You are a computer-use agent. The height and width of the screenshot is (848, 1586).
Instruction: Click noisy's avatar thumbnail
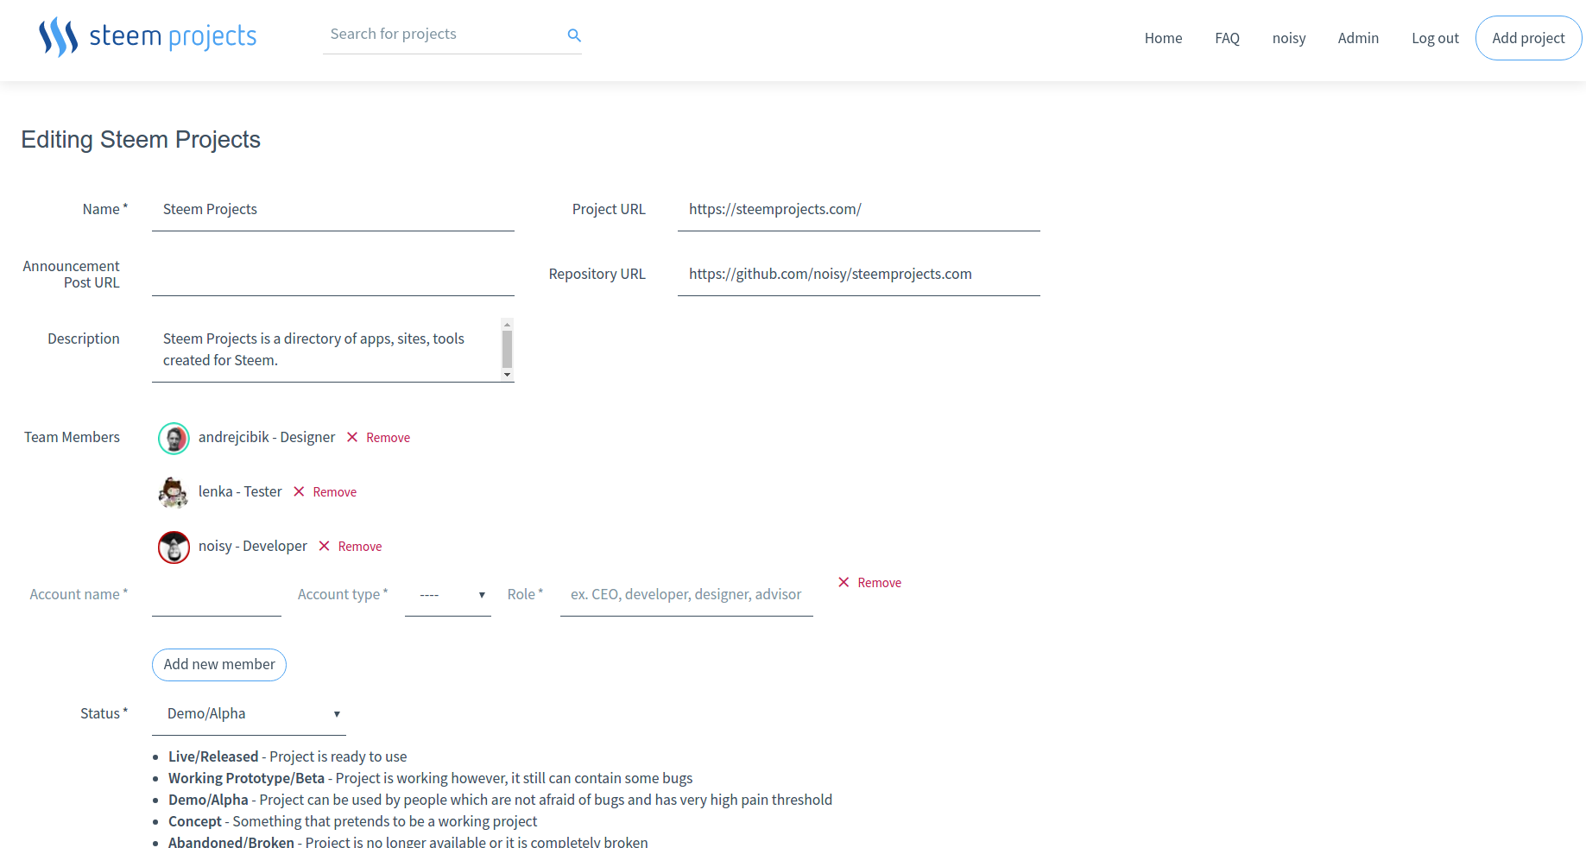click(174, 547)
